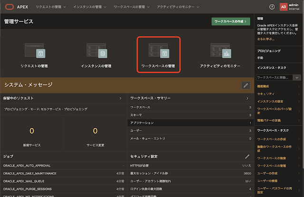This screenshot has width=304, height=197.
Task: Open the リクエストの管理 large icon tile
Action: tap(34, 55)
